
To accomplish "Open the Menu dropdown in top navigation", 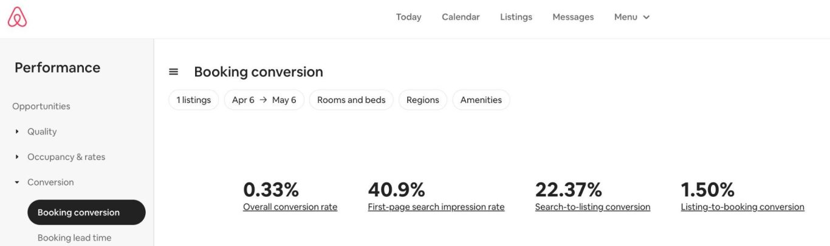I will [631, 17].
